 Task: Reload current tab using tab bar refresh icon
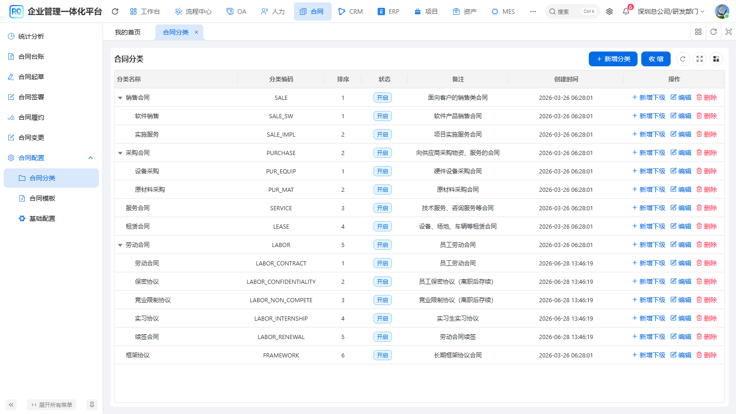pos(713,32)
